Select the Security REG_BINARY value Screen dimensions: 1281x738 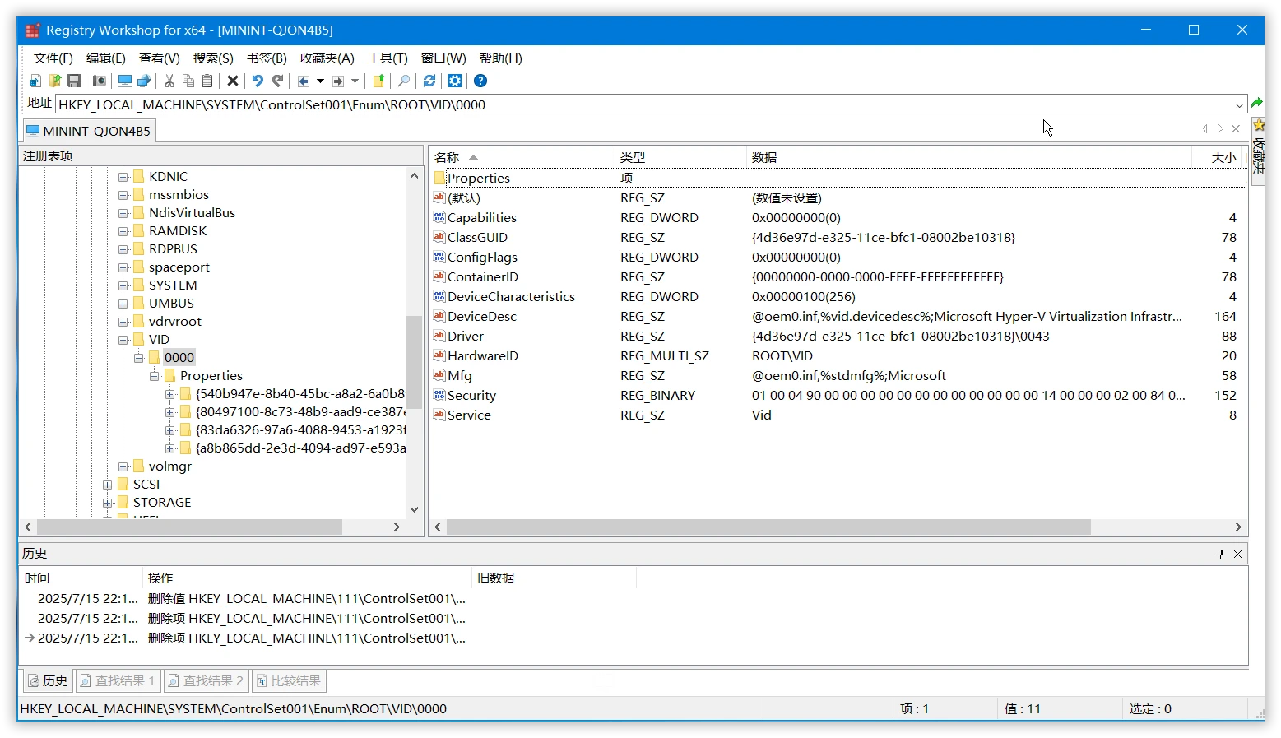(472, 395)
